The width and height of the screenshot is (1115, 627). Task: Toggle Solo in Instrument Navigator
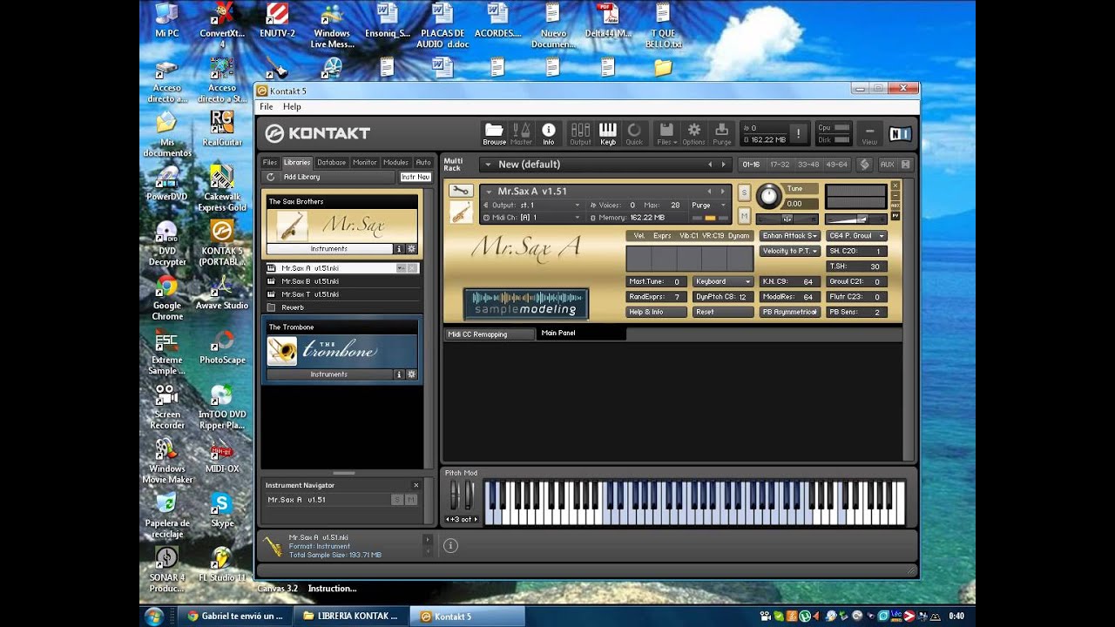click(x=397, y=500)
